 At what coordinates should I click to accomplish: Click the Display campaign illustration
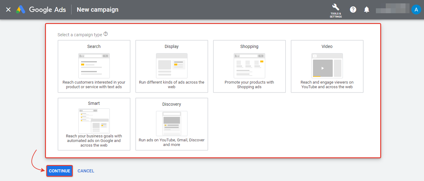pos(172,66)
